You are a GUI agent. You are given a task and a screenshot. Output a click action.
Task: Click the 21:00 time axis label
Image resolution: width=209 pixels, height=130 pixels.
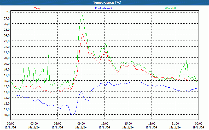pyautogui.click(x=175, y=124)
